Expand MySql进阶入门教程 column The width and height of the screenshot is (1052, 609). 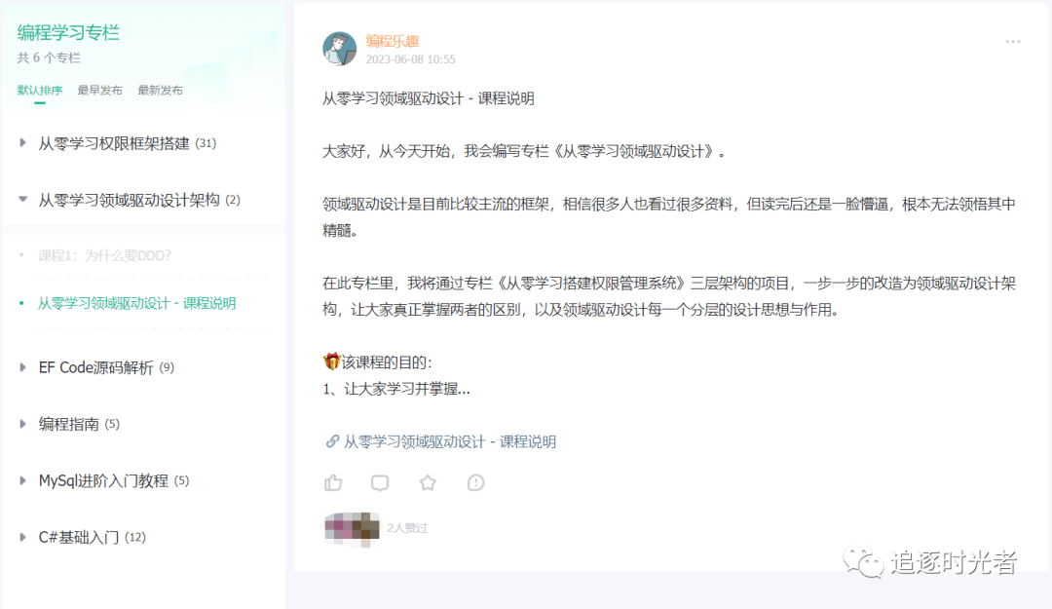click(x=22, y=480)
